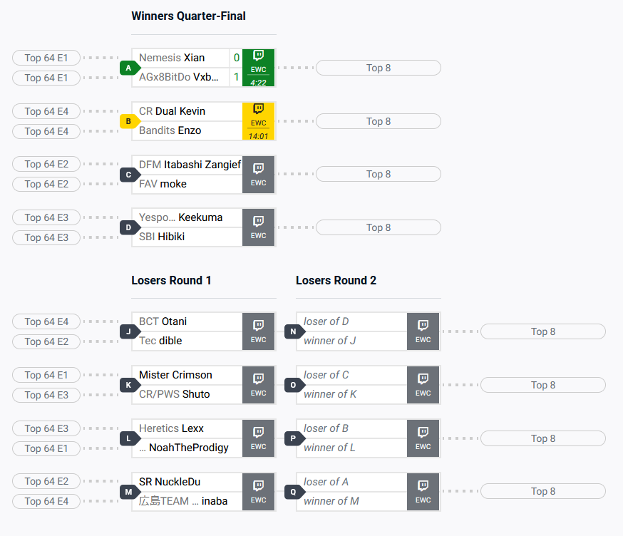Open EWC stream for match B

[258, 121]
